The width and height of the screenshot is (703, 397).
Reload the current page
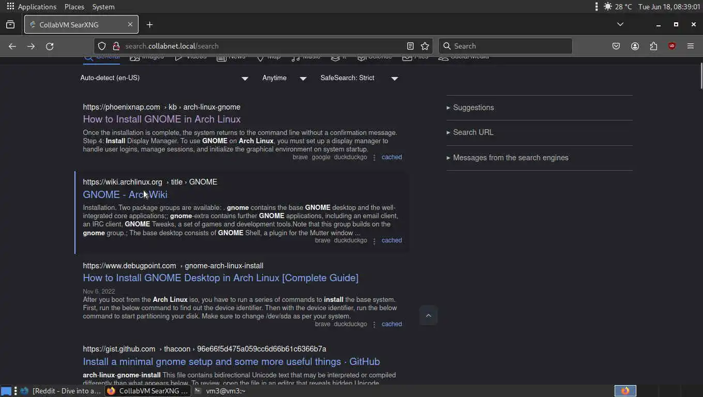pyautogui.click(x=50, y=46)
